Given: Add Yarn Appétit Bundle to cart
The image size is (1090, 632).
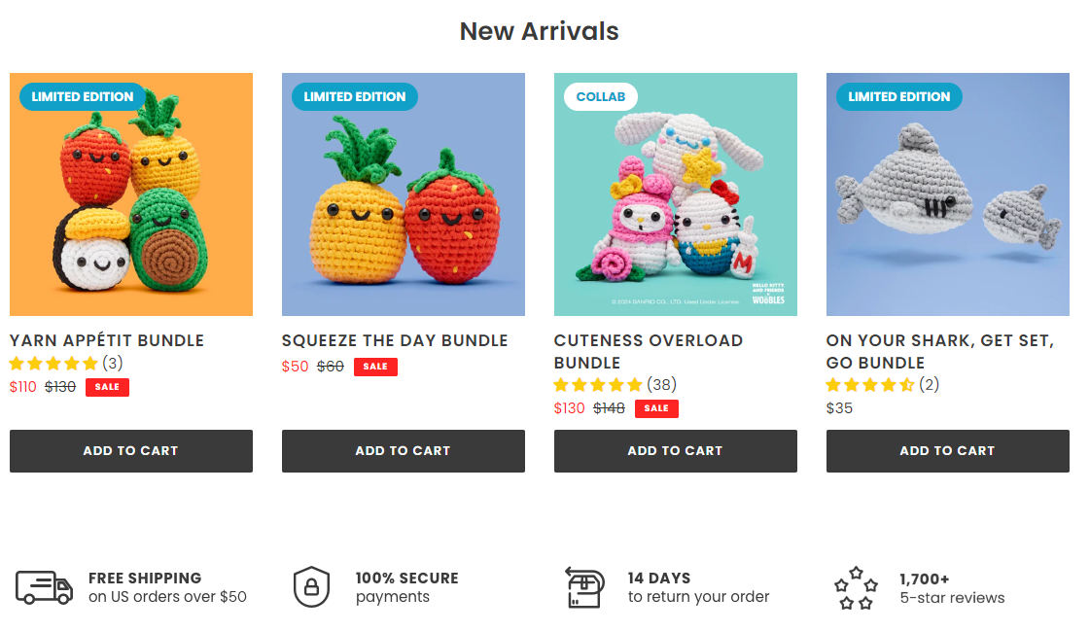Looking at the screenshot, I should [x=131, y=451].
